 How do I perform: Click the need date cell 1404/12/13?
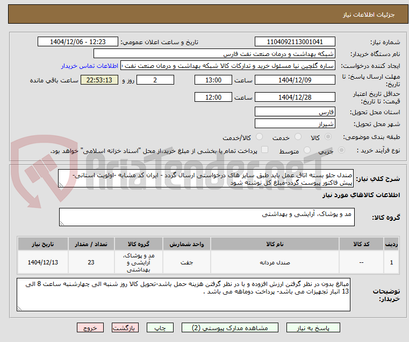pos(43,262)
